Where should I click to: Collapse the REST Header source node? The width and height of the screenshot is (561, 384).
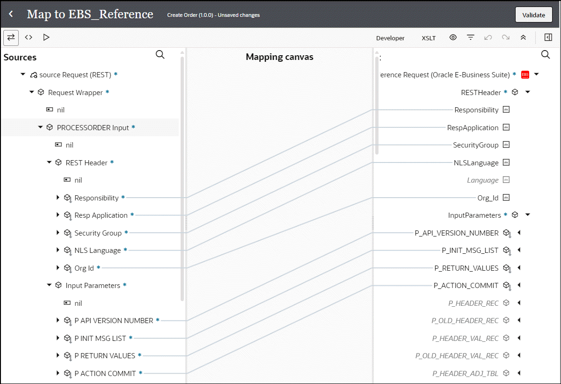click(49, 162)
